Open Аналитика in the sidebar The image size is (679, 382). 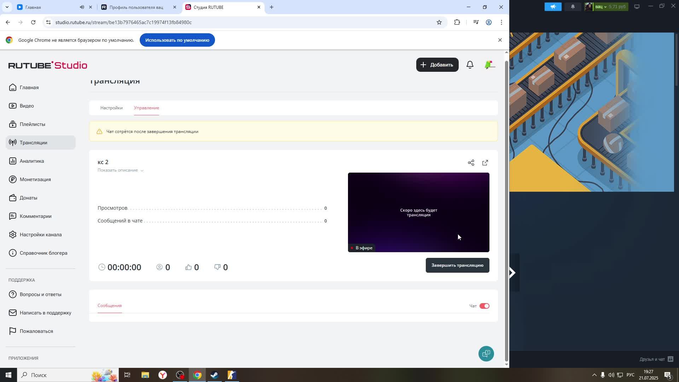pos(31,161)
